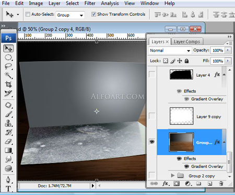235x195 pixels.
Task: Select the Eraser tool
Action: (x=8, y=141)
